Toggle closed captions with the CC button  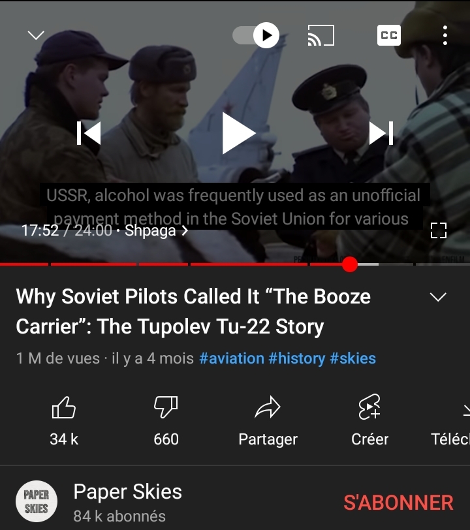[x=389, y=35]
